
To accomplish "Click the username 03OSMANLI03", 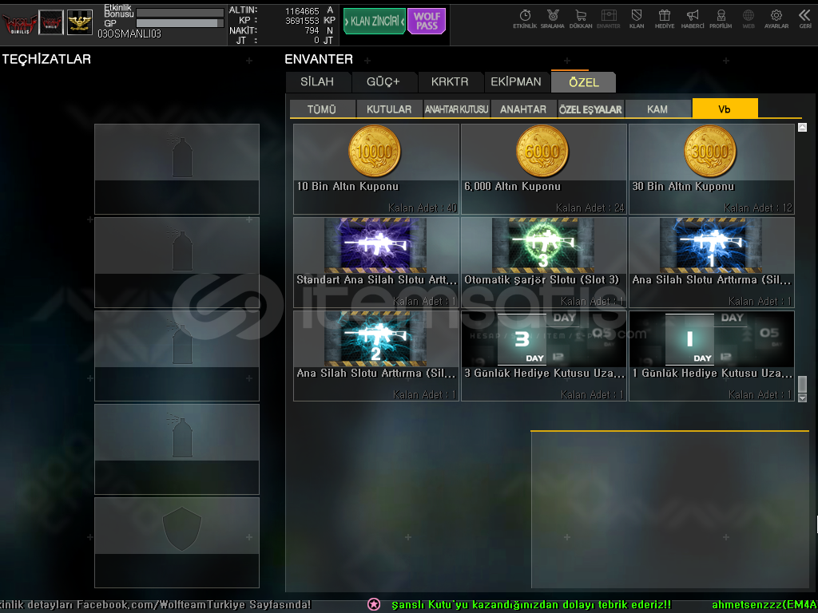I will click(x=129, y=34).
